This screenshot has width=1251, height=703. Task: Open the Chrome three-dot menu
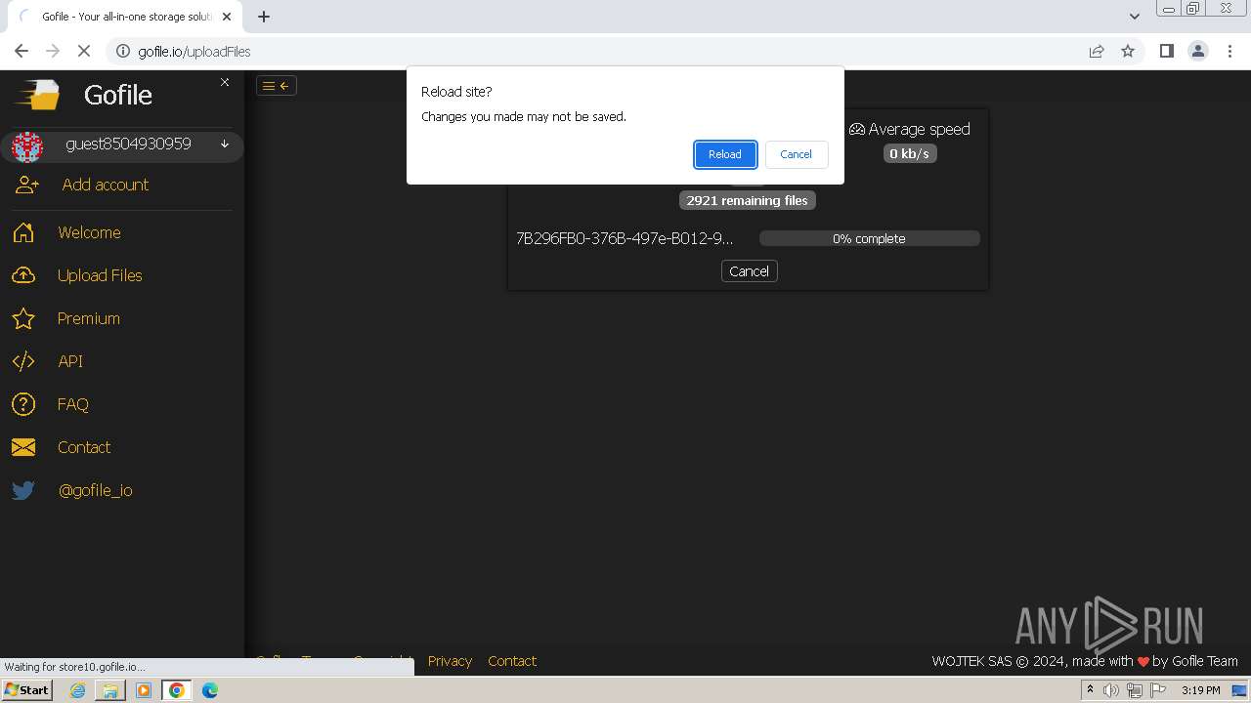1229,52
